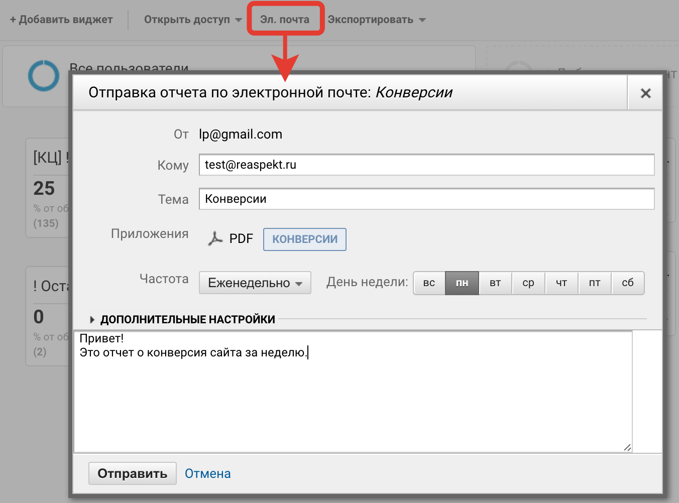Close the email report dialog

coord(645,92)
